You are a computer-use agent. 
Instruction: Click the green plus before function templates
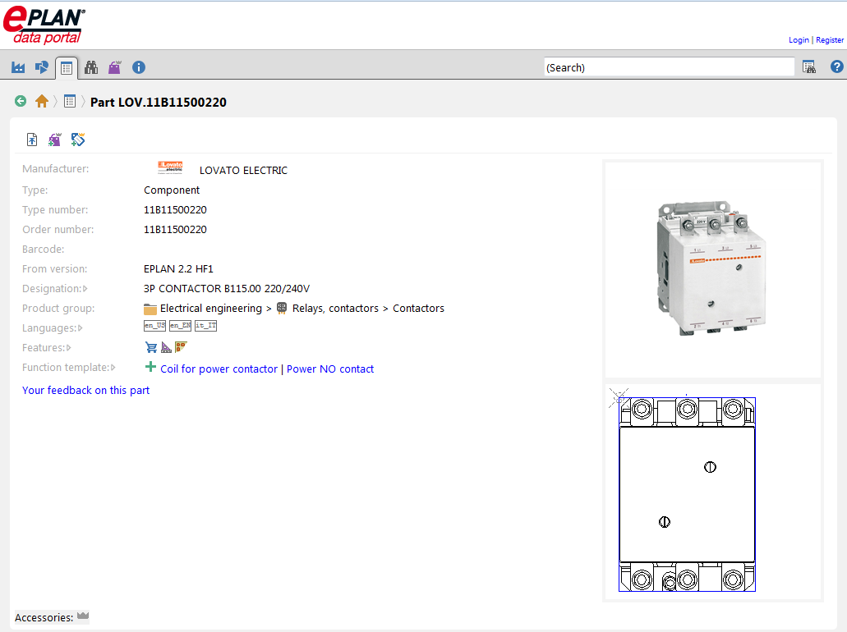tap(150, 368)
